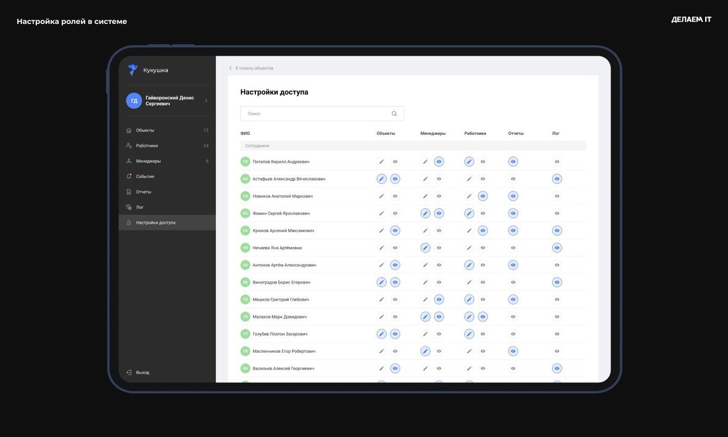
Task: Toggle Потапов's Отчеты view eye
Action: 513,161
